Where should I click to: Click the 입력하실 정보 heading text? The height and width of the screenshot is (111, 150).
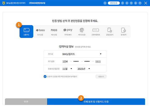click(x=66, y=47)
